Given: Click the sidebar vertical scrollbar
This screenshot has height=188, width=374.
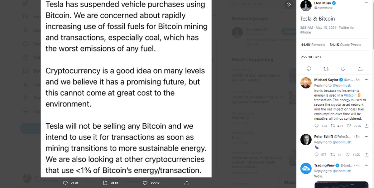Looking at the screenshot, I should pos(372,25).
